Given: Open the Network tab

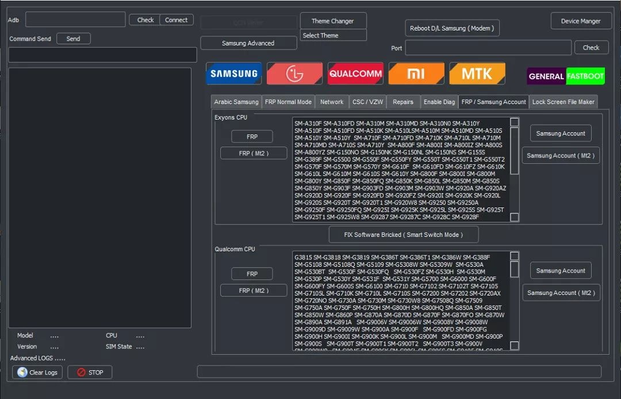Looking at the screenshot, I should click(x=332, y=102).
